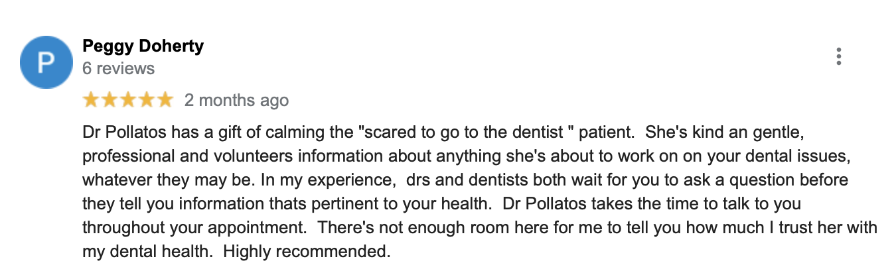Click Peggy Doherty's blue P avatar
The height and width of the screenshot is (269, 896).
tap(45, 63)
